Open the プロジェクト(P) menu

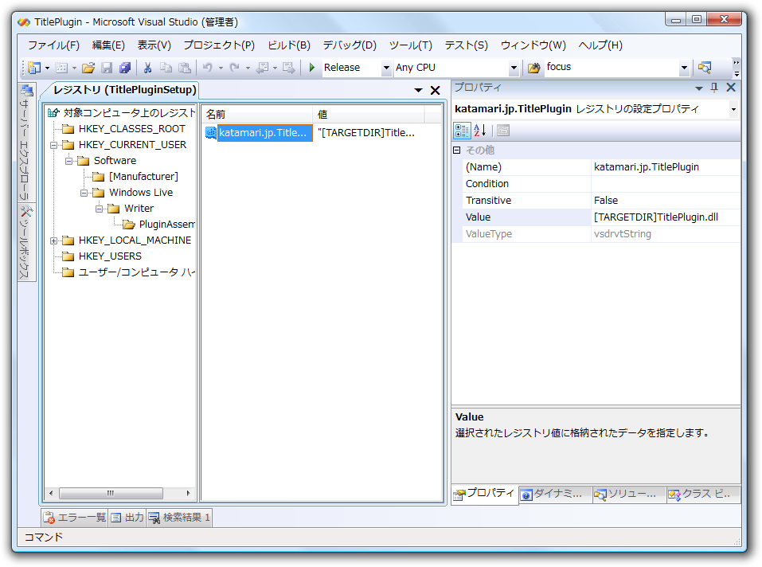pyautogui.click(x=219, y=45)
